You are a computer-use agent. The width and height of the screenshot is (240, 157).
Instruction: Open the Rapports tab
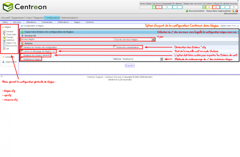38,18
